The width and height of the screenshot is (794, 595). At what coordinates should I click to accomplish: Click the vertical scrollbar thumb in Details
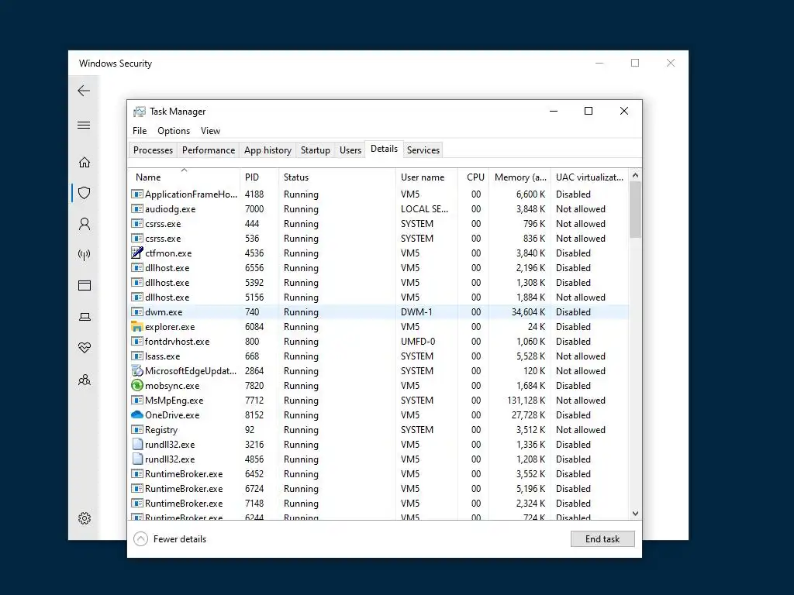(636, 209)
